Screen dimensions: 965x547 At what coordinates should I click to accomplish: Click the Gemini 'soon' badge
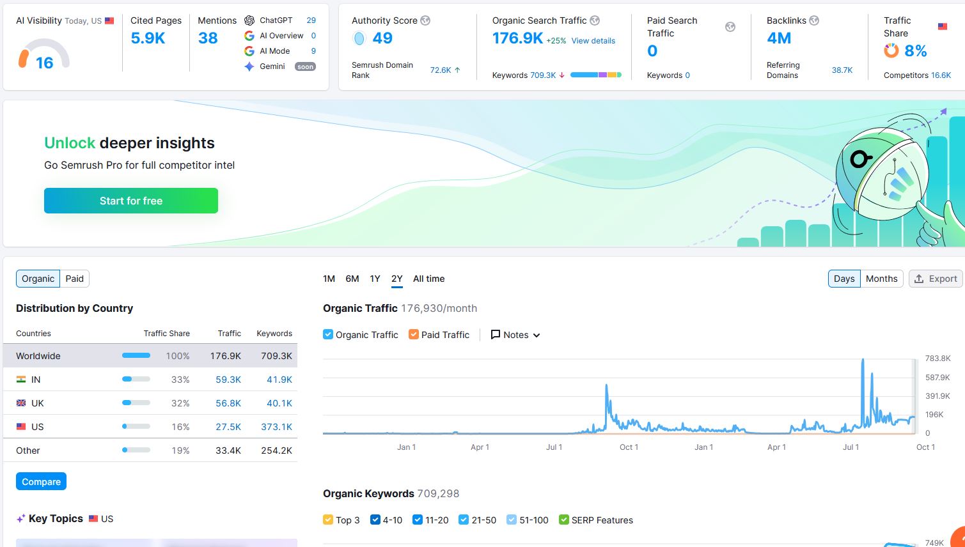(x=305, y=66)
